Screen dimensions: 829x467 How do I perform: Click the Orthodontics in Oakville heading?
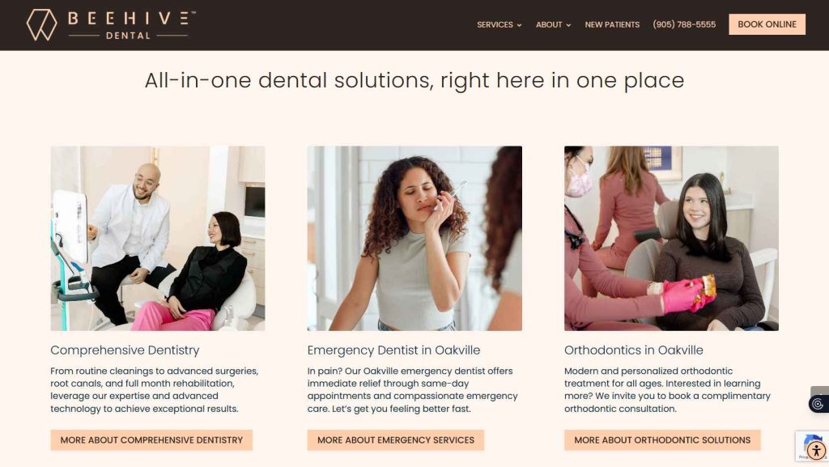(633, 350)
